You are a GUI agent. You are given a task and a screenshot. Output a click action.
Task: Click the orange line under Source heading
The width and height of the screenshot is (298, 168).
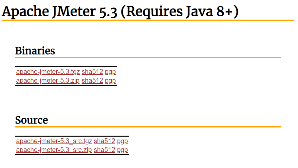[x=148, y=126]
